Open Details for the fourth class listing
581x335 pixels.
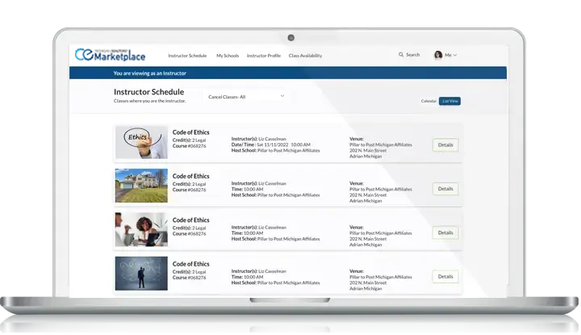tap(445, 276)
